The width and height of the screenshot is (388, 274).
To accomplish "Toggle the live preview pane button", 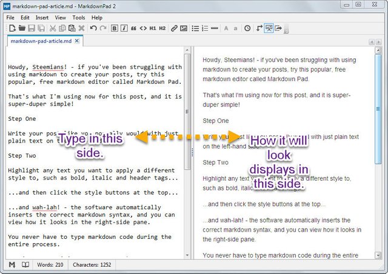I will pyautogui.click(x=269, y=28).
